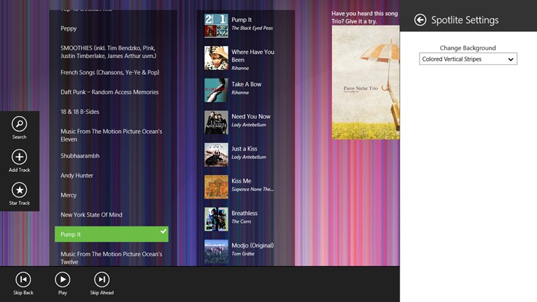
Task: Open the New York State Of Mind playlist
Action: pyautogui.click(x=91, y=215)
